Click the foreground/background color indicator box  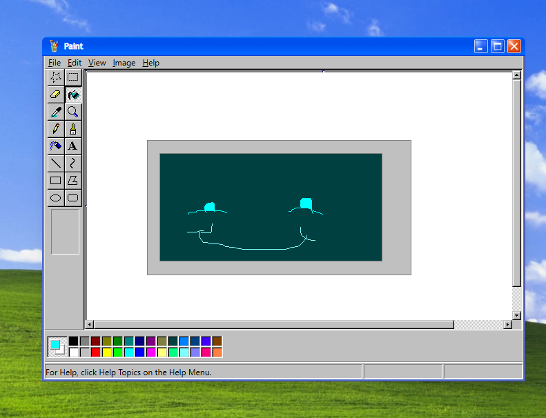coord(57,347)
